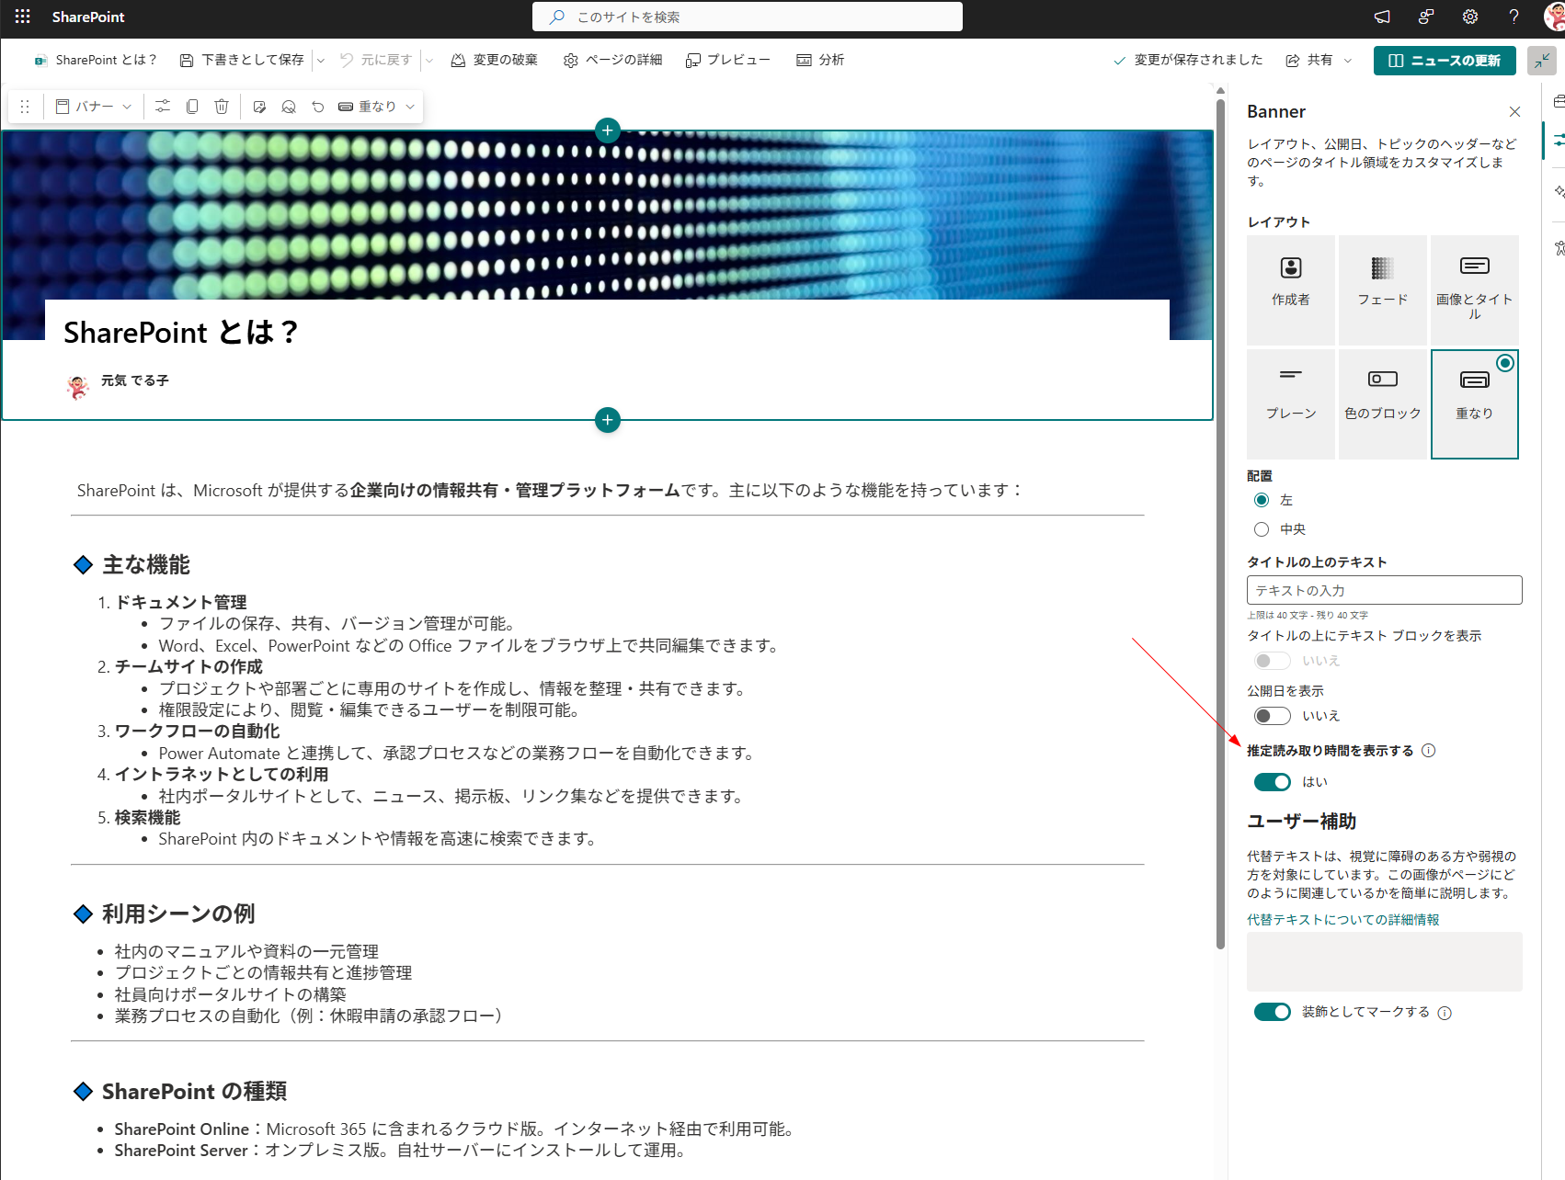This screenshot has height=1180, width=1565.
Task: Open ページの詳細
Action: click(x=613, y=61)
